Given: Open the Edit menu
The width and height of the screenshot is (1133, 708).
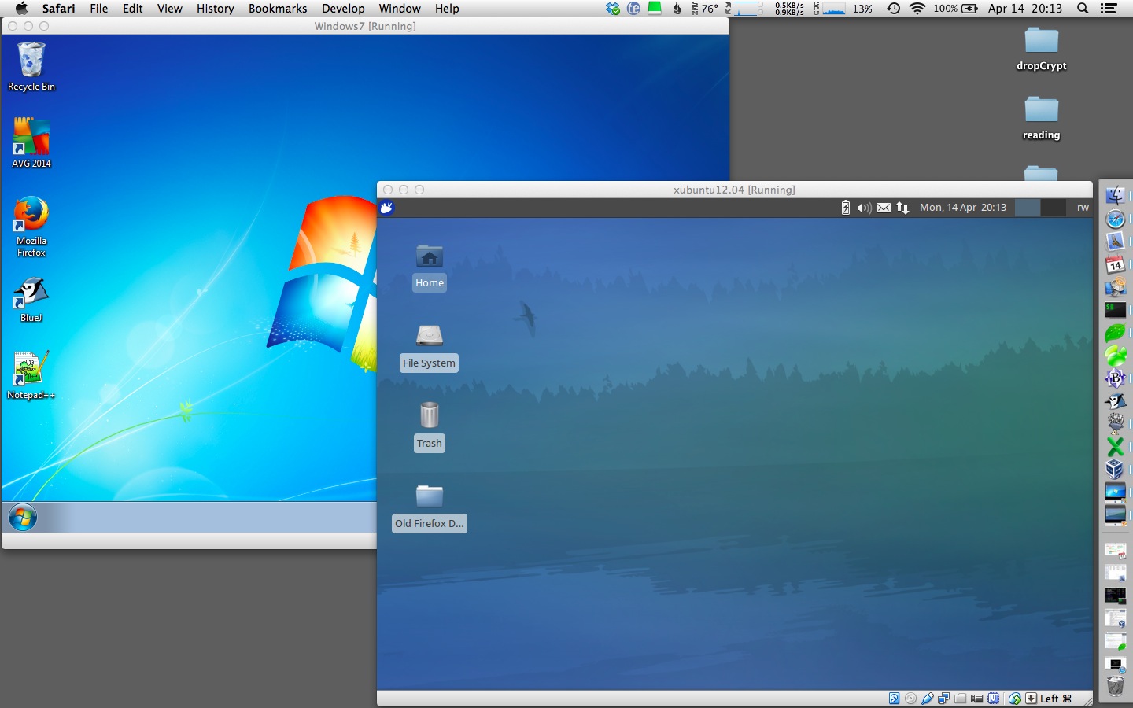Looking at the screenshot, I should 133,9.
